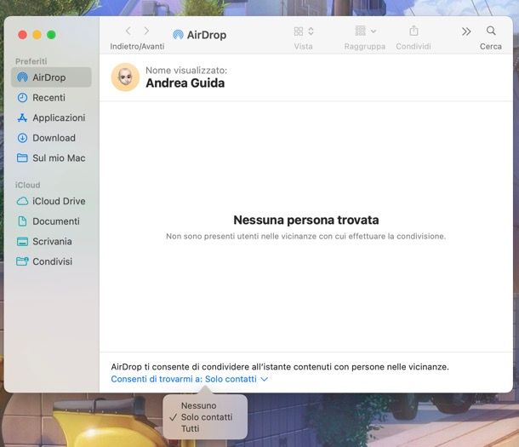Click the cloud icon beside iCloud Drive
The image size is (519, 447).
[x=22, y=201]
